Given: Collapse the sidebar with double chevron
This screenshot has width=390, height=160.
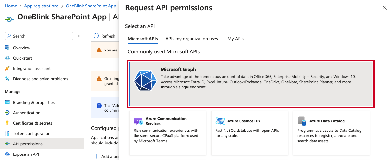Looking at the screenshot, I should click(79, 36).
